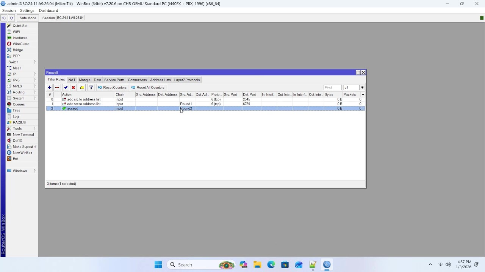The width and height of the screenshot is (485, 272).
Task: Sort by Dst. Port column header
Action: [x=251, y=94]
